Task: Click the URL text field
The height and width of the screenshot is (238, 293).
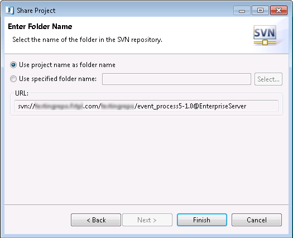Action: click(146, 106)
